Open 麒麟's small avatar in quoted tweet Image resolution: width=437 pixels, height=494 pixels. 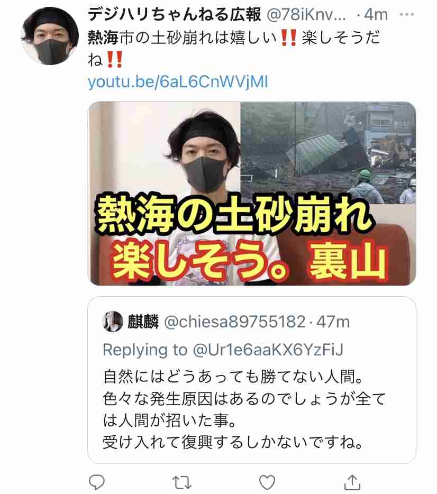coord(113,322)
